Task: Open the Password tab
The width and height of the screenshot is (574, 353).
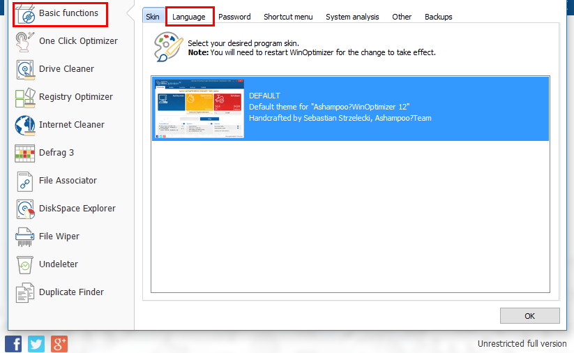Action: click(x=234, y=17)
